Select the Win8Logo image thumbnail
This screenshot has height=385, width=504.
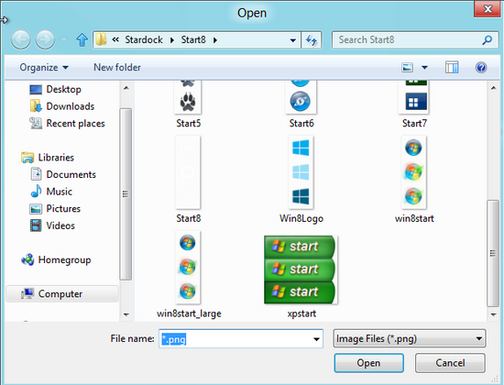pyautogui.click(x=301, y=172)
